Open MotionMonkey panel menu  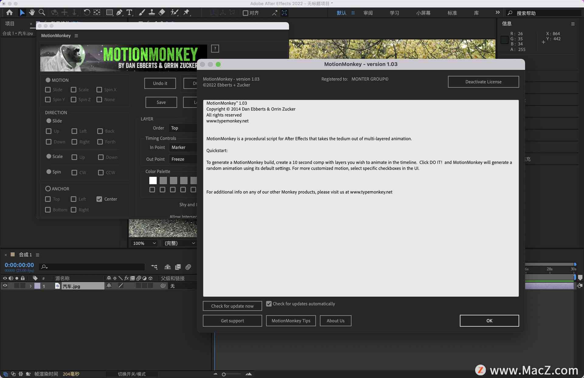[76, 35]
